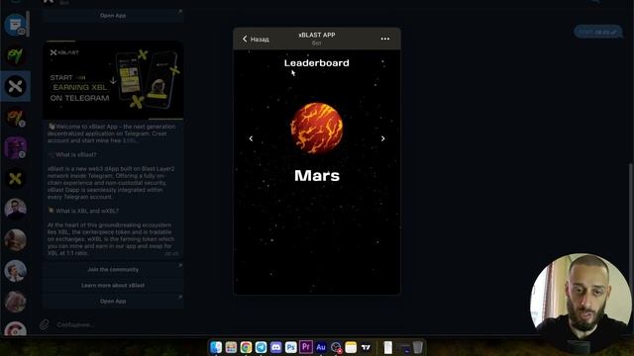Click the Leaderboard heading
This screenshot has width=634, height=356.
(x=317, y=63)
